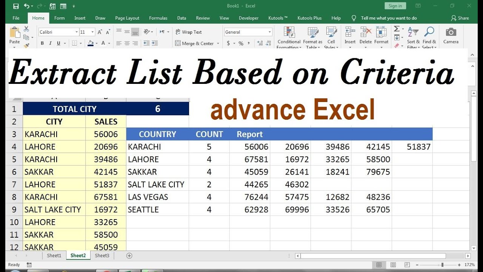Toggle Bottom Align for cells

[x=135, y=32]
